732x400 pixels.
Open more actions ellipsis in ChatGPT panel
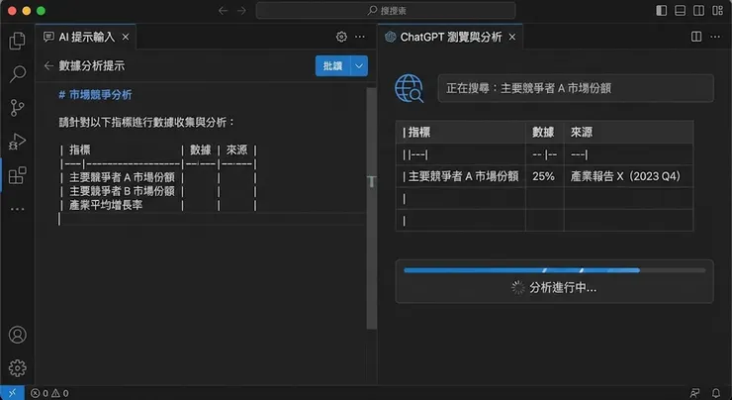point(715,37)
